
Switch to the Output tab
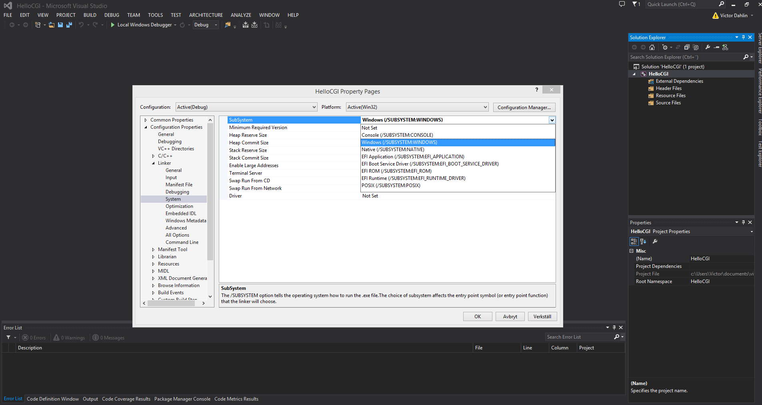[90, 399]
